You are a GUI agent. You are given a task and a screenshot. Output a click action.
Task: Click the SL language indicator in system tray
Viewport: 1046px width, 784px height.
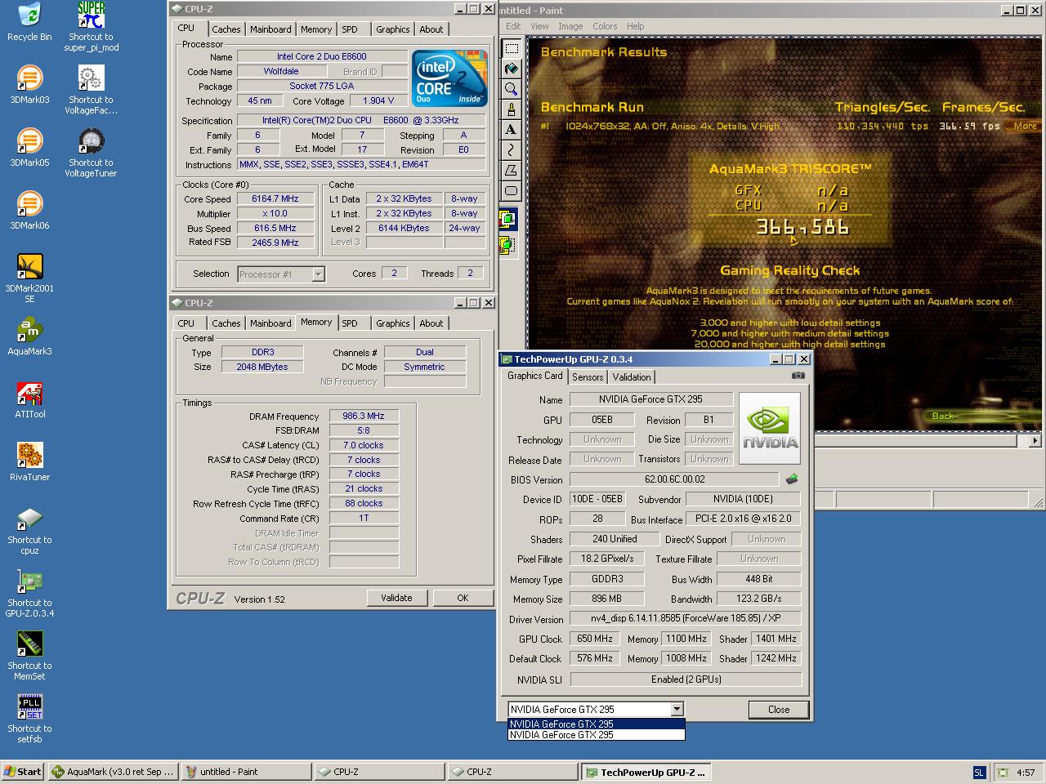(979, 772)
